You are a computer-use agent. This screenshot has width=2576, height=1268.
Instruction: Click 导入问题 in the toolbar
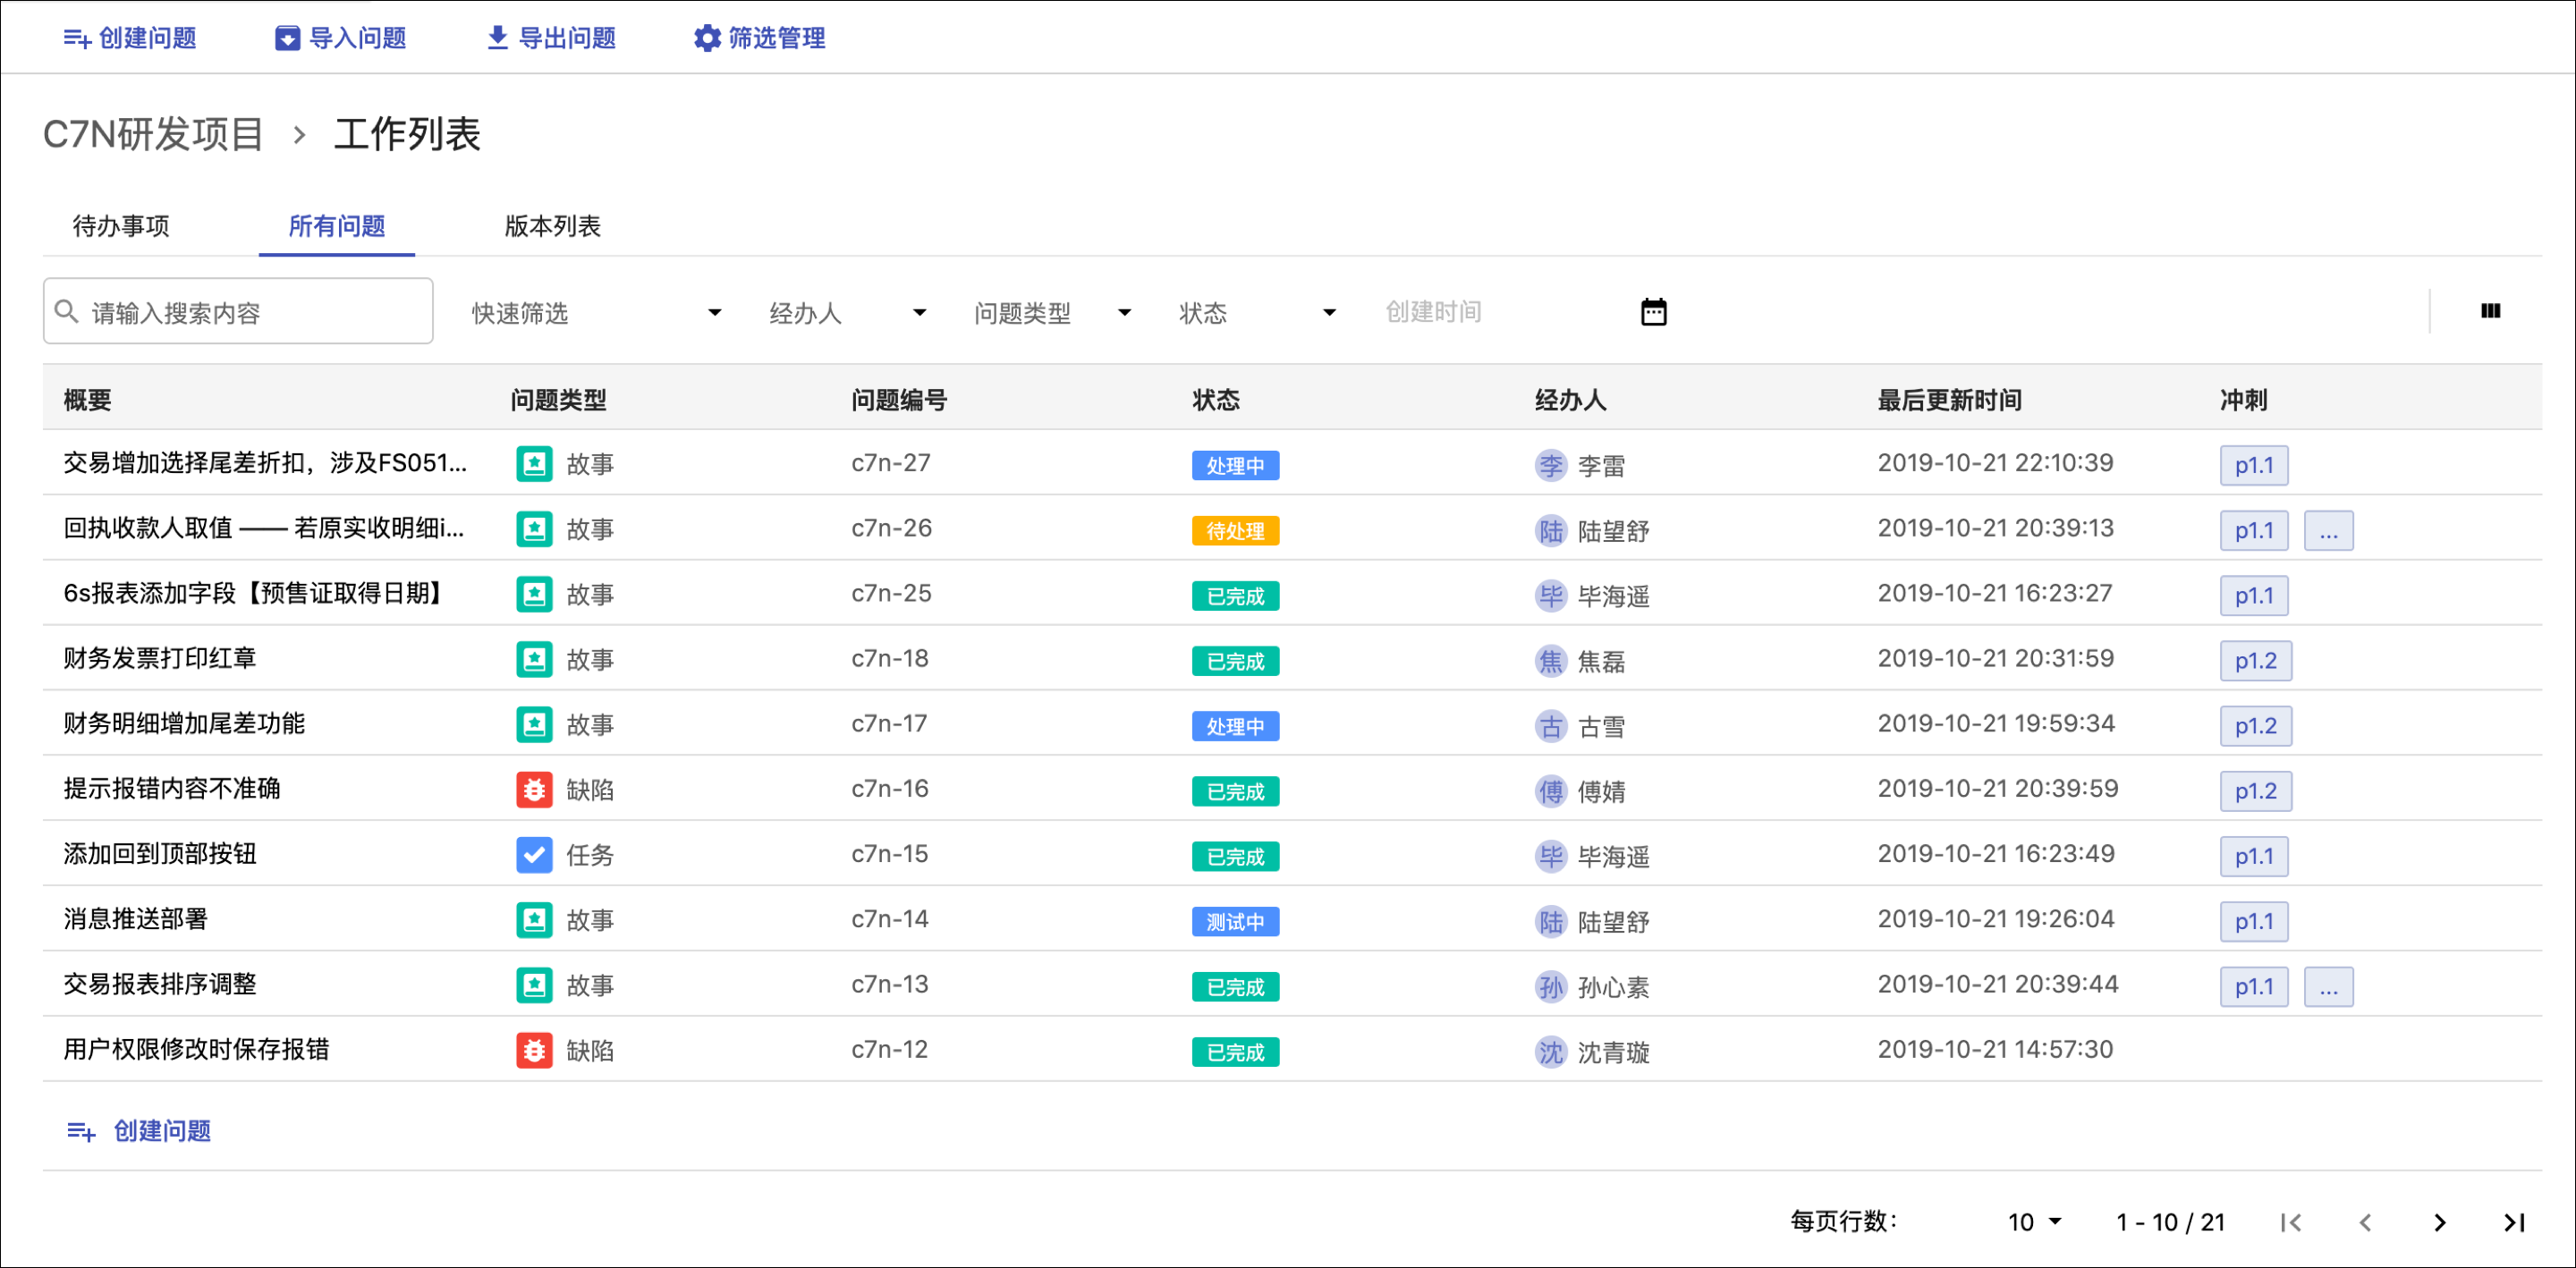pyautogui.click(x=341, y=38)
